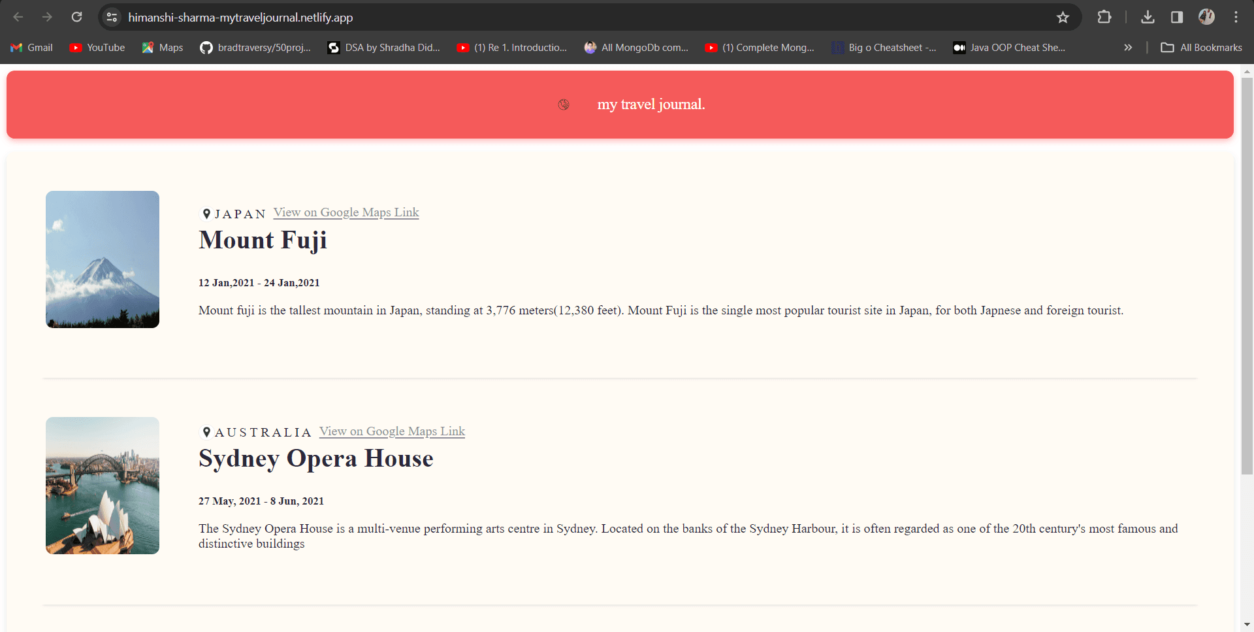
Task: Open the All Bookmarks folder
Action: click(x=1201, y=48)
